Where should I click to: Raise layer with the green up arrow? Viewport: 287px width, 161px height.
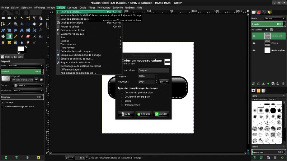tap(263, 84)
